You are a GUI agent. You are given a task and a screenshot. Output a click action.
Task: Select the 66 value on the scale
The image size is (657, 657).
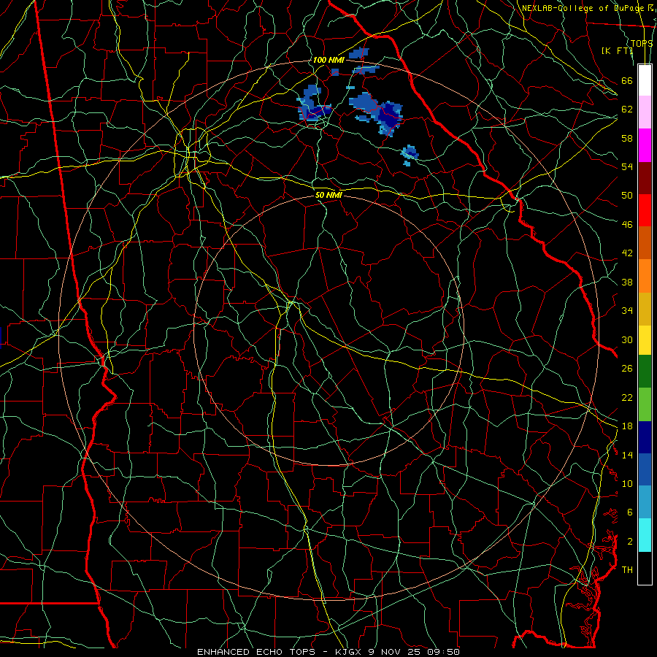click(x=627, y=81)
